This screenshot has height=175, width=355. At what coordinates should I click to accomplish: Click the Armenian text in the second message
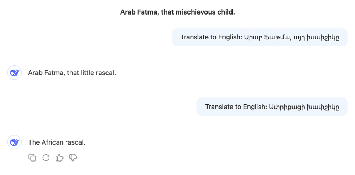303,107
